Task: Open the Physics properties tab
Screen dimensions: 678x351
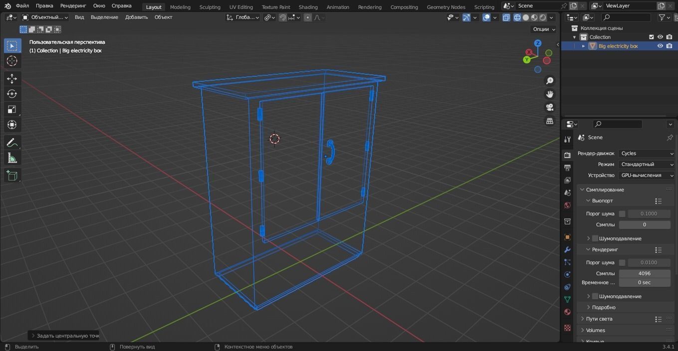Action: coord(567,275)
